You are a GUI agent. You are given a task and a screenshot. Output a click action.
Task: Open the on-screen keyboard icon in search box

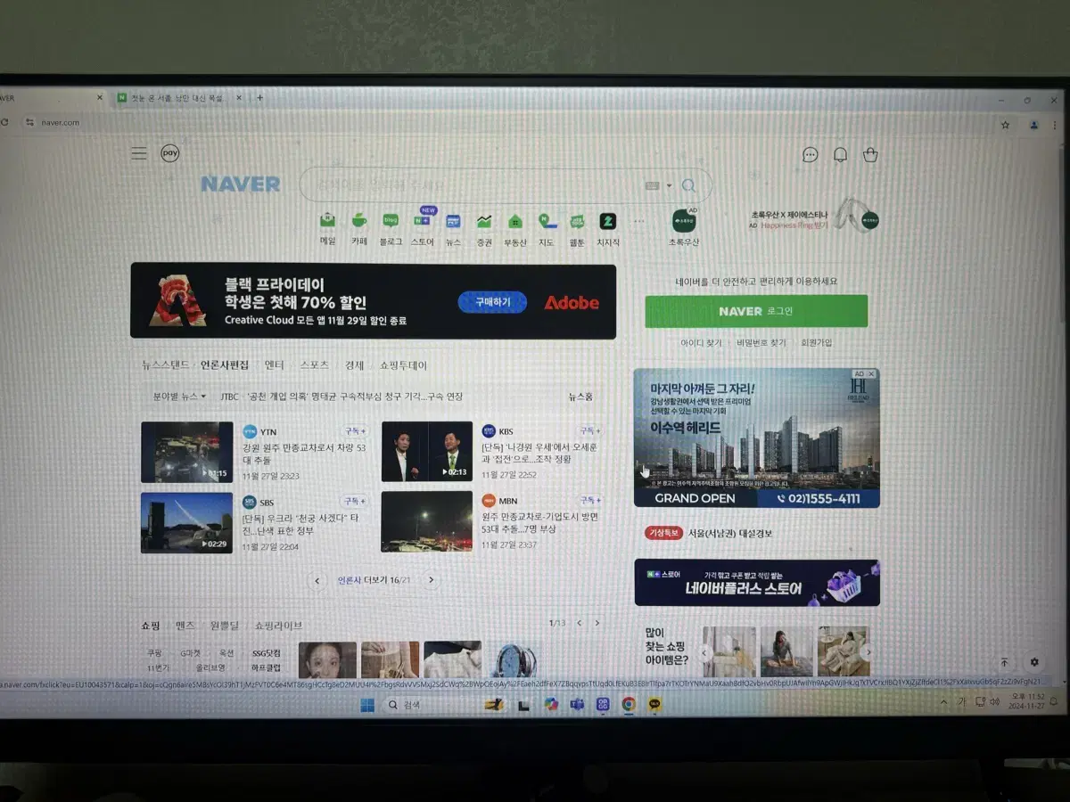(652, 185)
